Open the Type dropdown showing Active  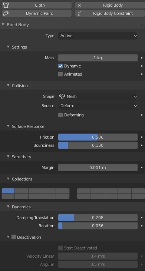(x=98, y=36)
